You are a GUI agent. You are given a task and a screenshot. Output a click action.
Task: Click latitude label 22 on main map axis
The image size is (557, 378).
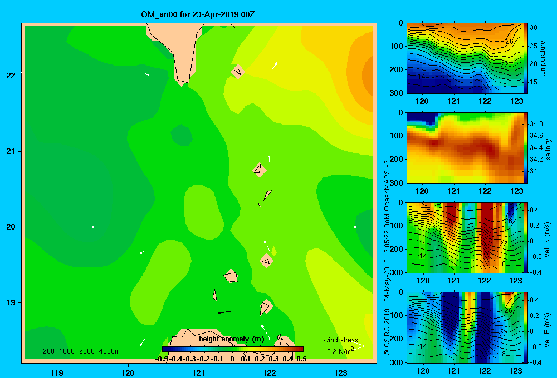pyautogui.click(x=11, y=76)
